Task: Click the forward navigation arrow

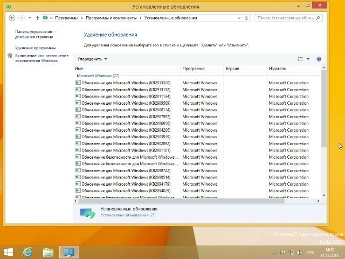Action: tap(22, 18)
